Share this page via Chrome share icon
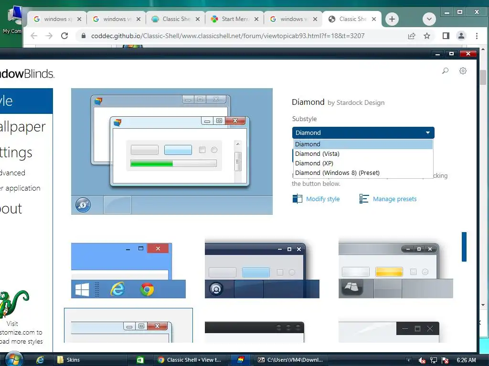The height and width of the screenshot is (366, 489). pos(412,36)
